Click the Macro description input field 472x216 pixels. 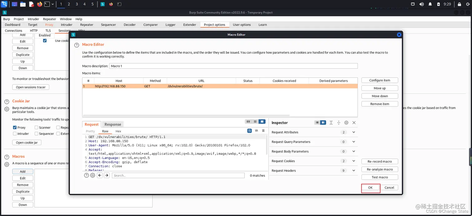234,66
